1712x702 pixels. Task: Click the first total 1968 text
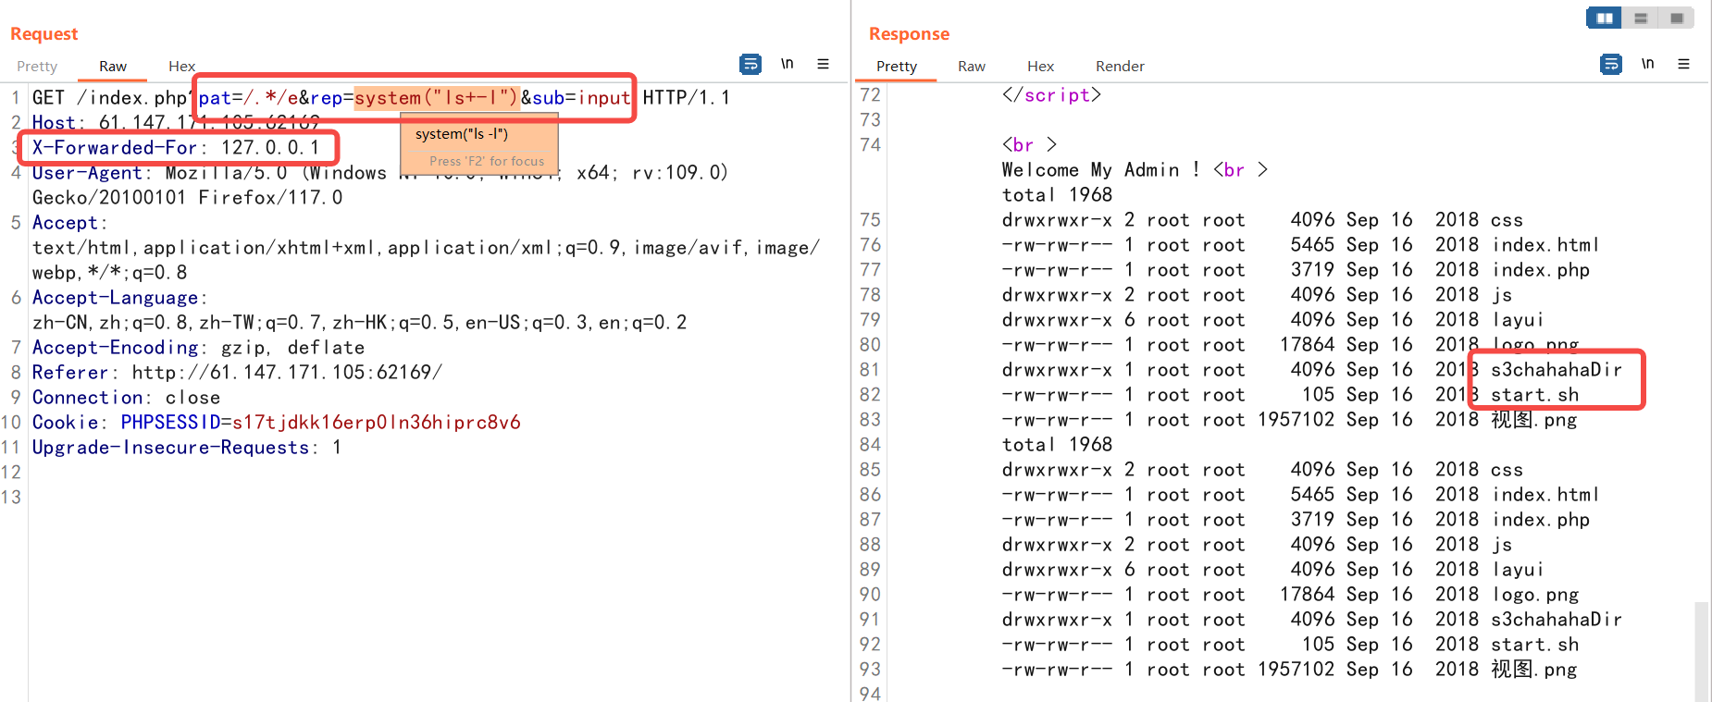coord(1057,195)
